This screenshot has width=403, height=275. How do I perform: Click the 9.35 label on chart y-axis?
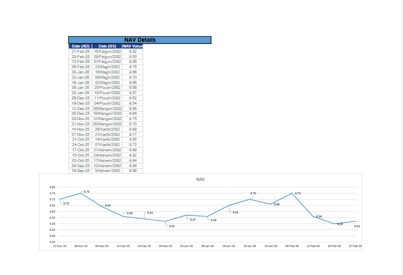click(52, 242)
